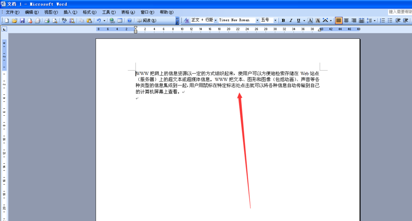Apply numbered list formatting
This screenshot has width=412, height=221.
[x=383, y=21]
